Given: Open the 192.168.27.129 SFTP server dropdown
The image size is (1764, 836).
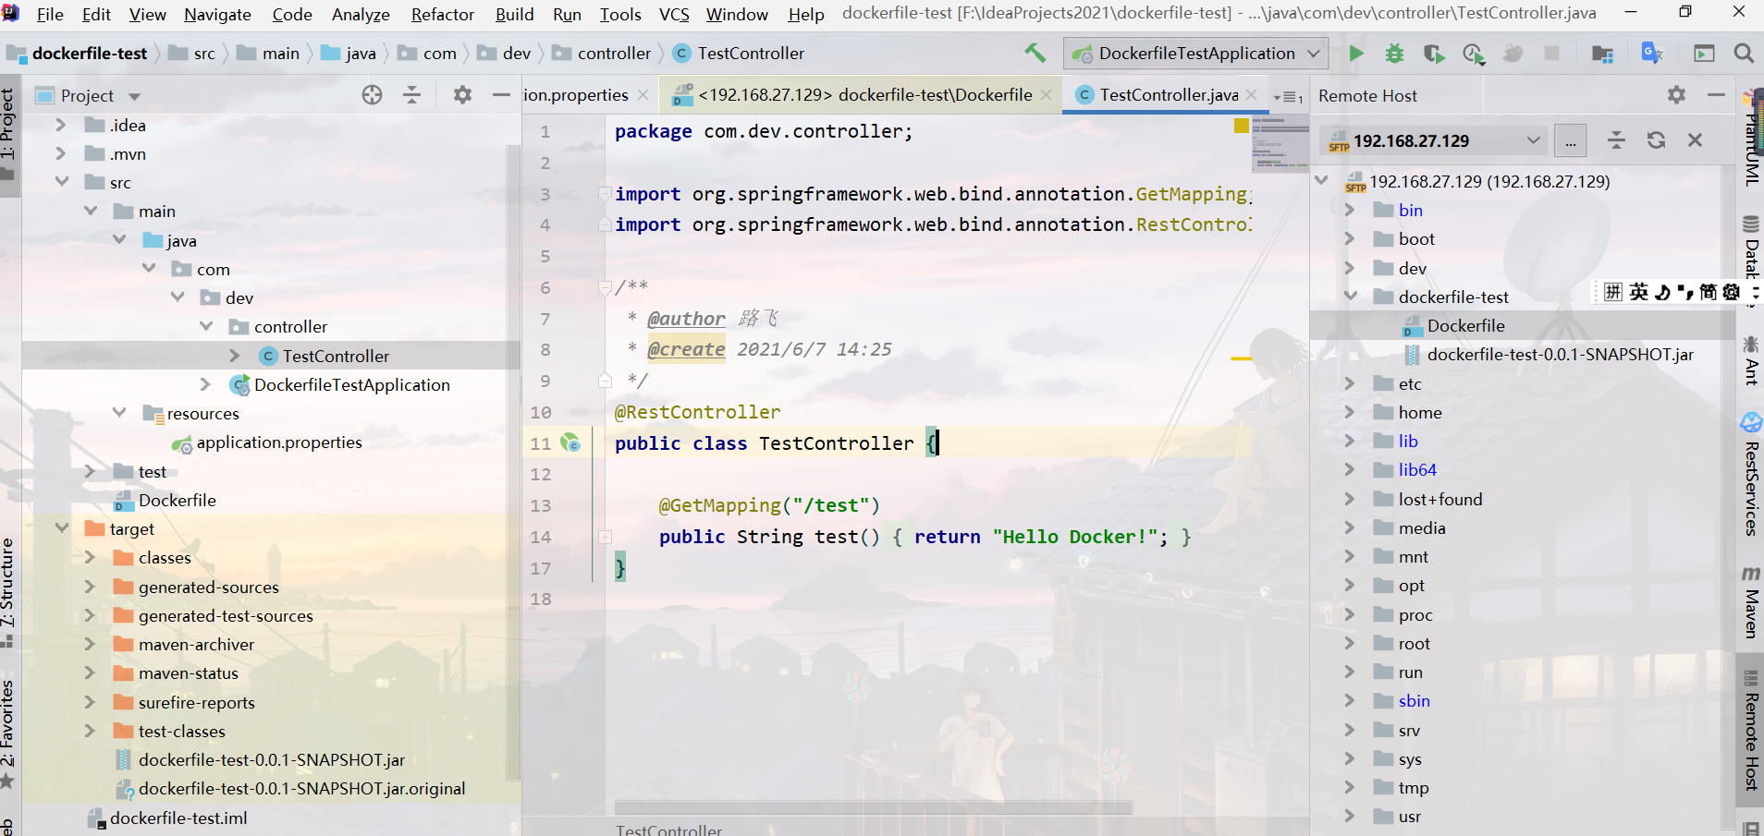Looking at the screenshot, I should click(x=1435, y=140).
